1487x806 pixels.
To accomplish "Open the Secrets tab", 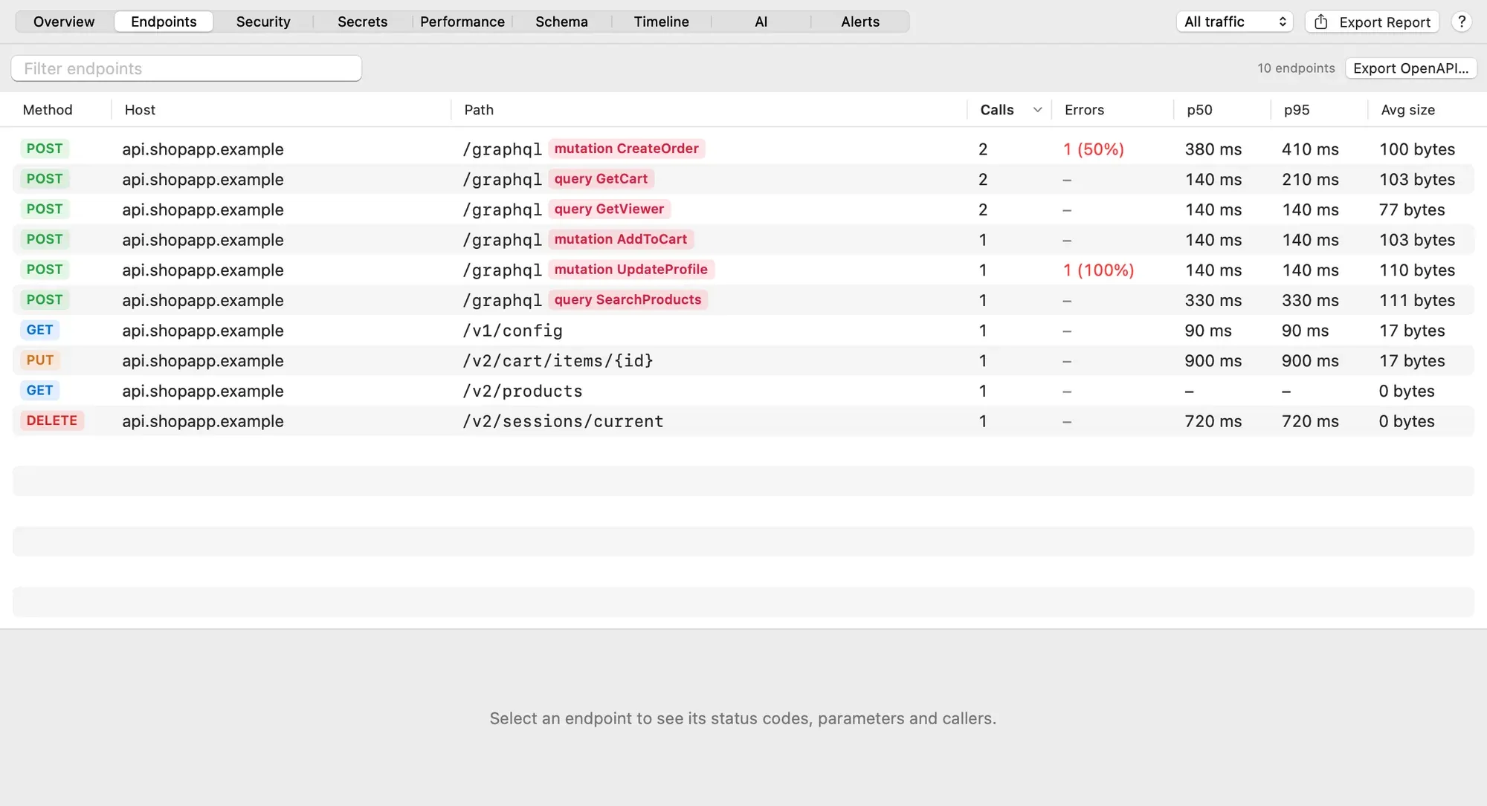I will point(362,22).
